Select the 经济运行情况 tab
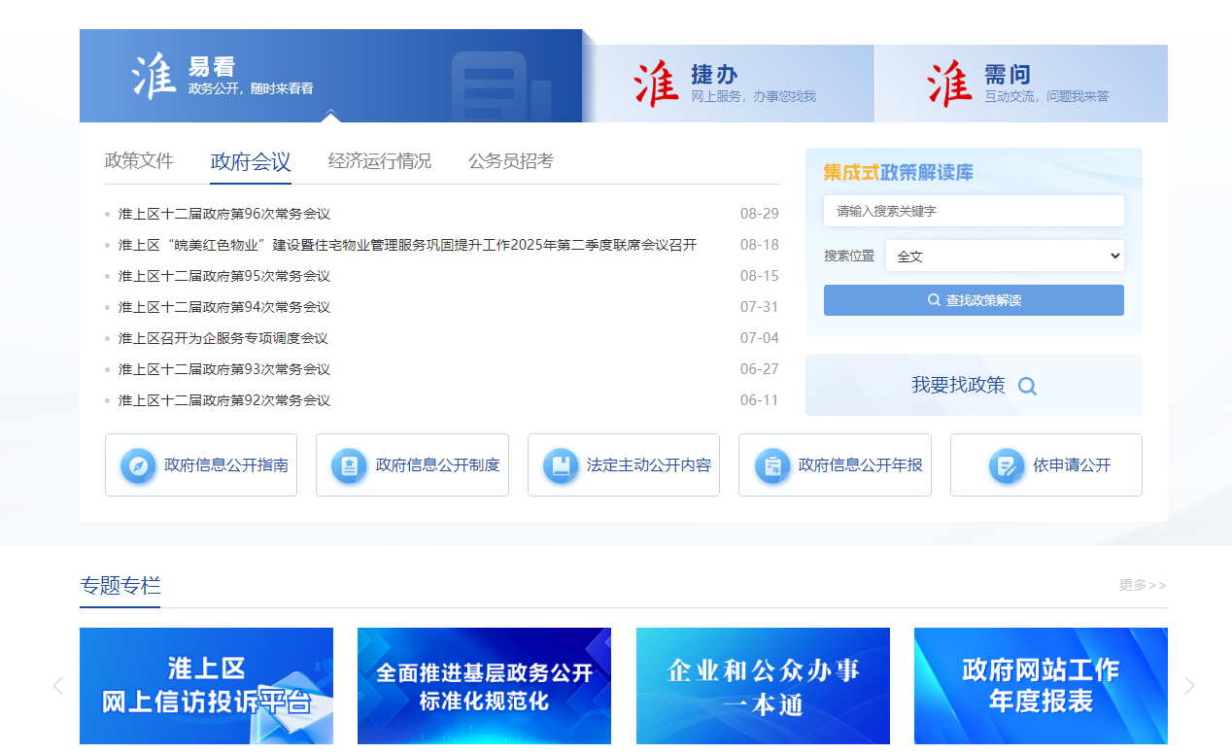 pos(380,161)
